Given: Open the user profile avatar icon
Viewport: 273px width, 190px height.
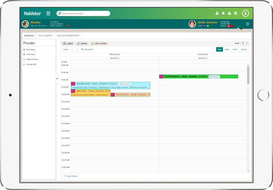Looking at the screenshot, I should click(x=245, y=13).
